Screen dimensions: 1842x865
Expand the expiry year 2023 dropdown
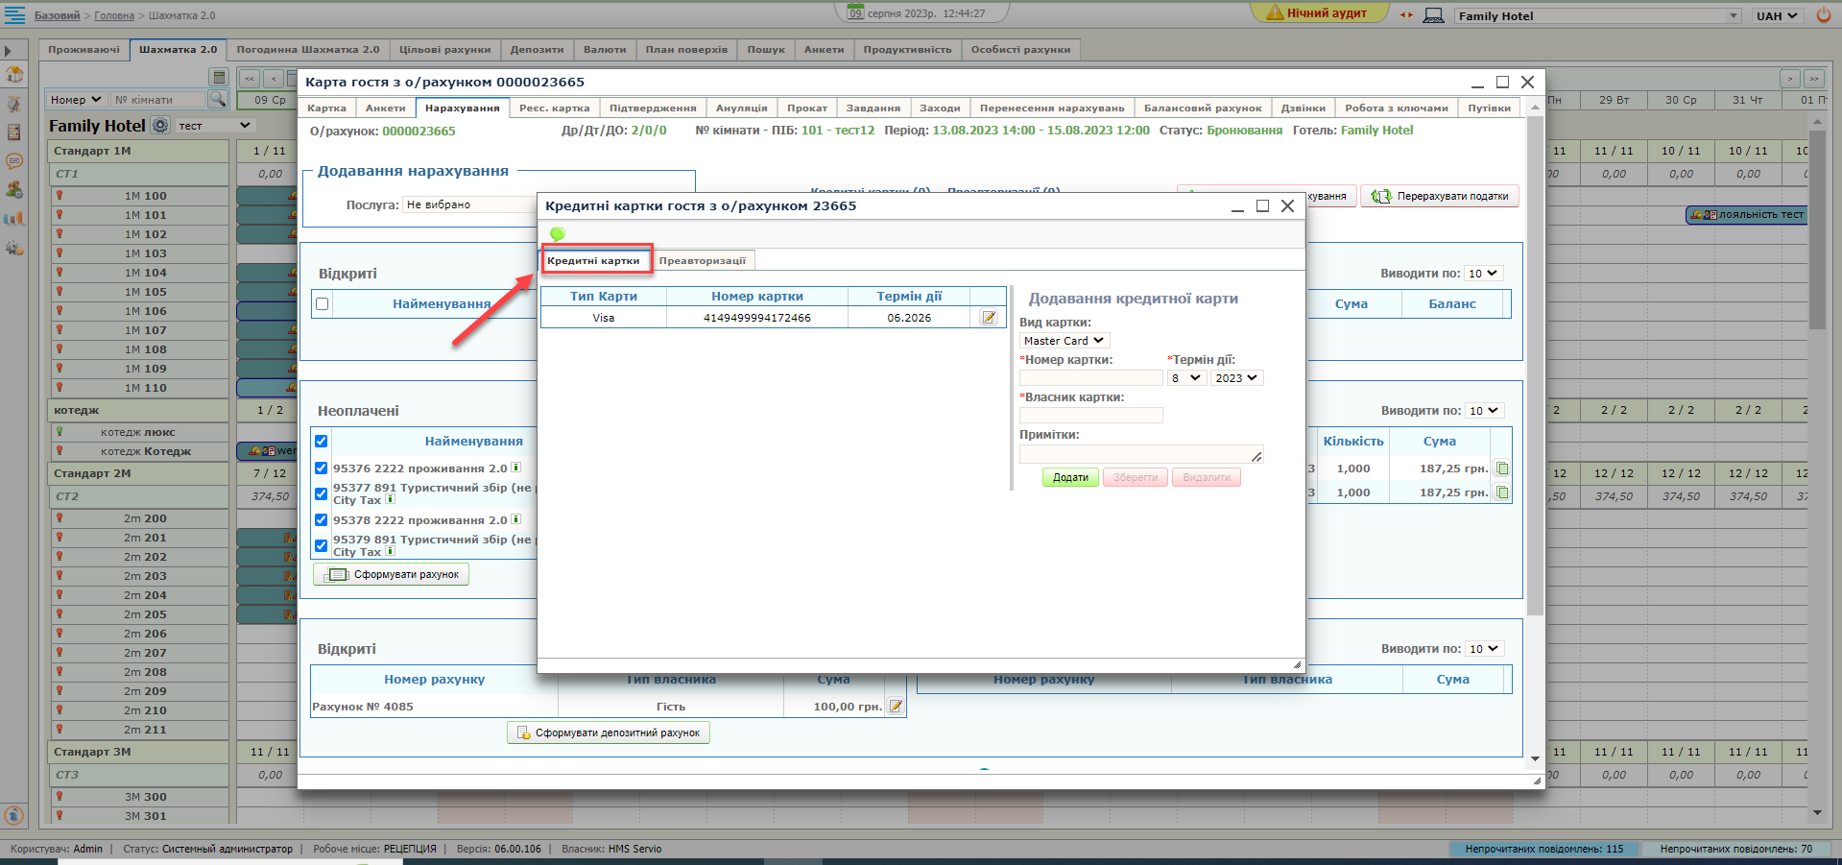coord(1235,378)
